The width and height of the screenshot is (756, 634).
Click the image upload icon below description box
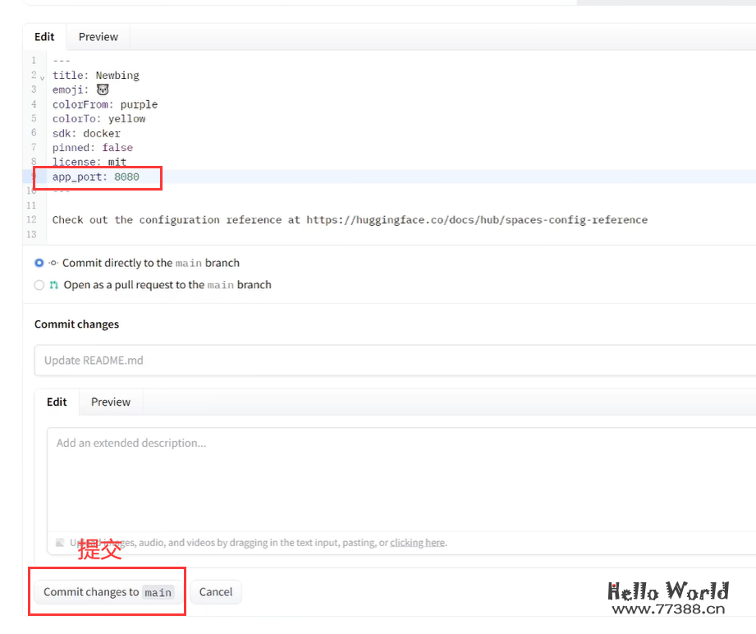(60, 543)
